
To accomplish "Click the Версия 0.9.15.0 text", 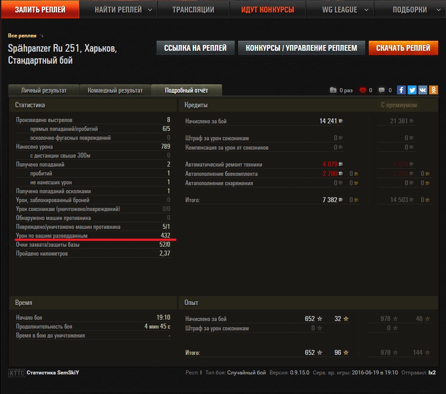I will [289, 373].
